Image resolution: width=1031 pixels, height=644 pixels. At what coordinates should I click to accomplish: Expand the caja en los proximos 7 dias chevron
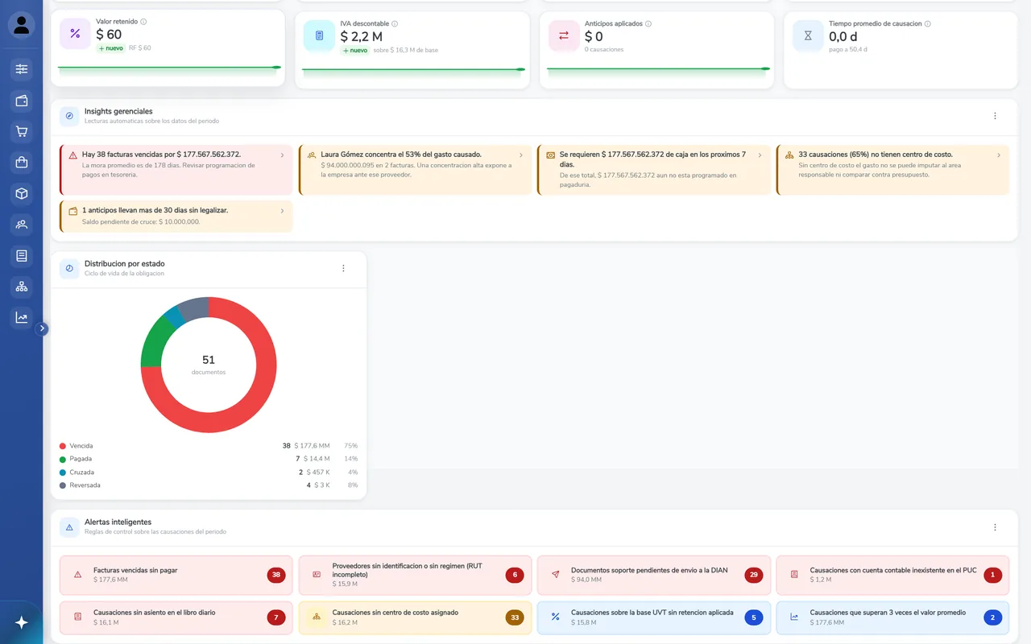point(760,155)
